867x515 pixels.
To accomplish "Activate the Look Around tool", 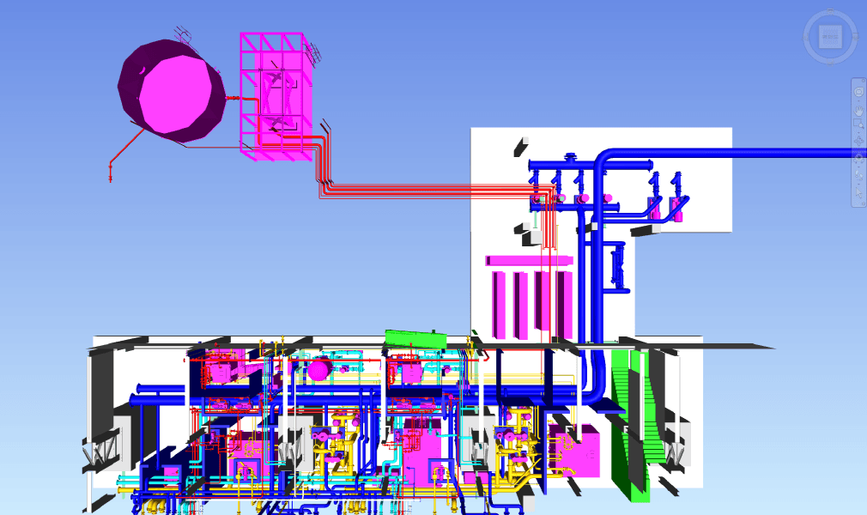I will tap(858, 158).
